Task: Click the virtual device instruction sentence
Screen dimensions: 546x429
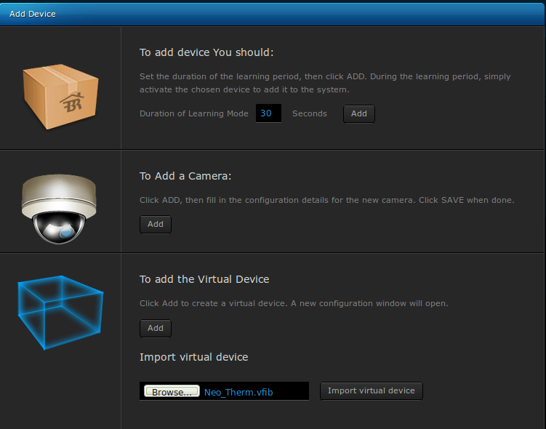Action: (x=294, y=303)
